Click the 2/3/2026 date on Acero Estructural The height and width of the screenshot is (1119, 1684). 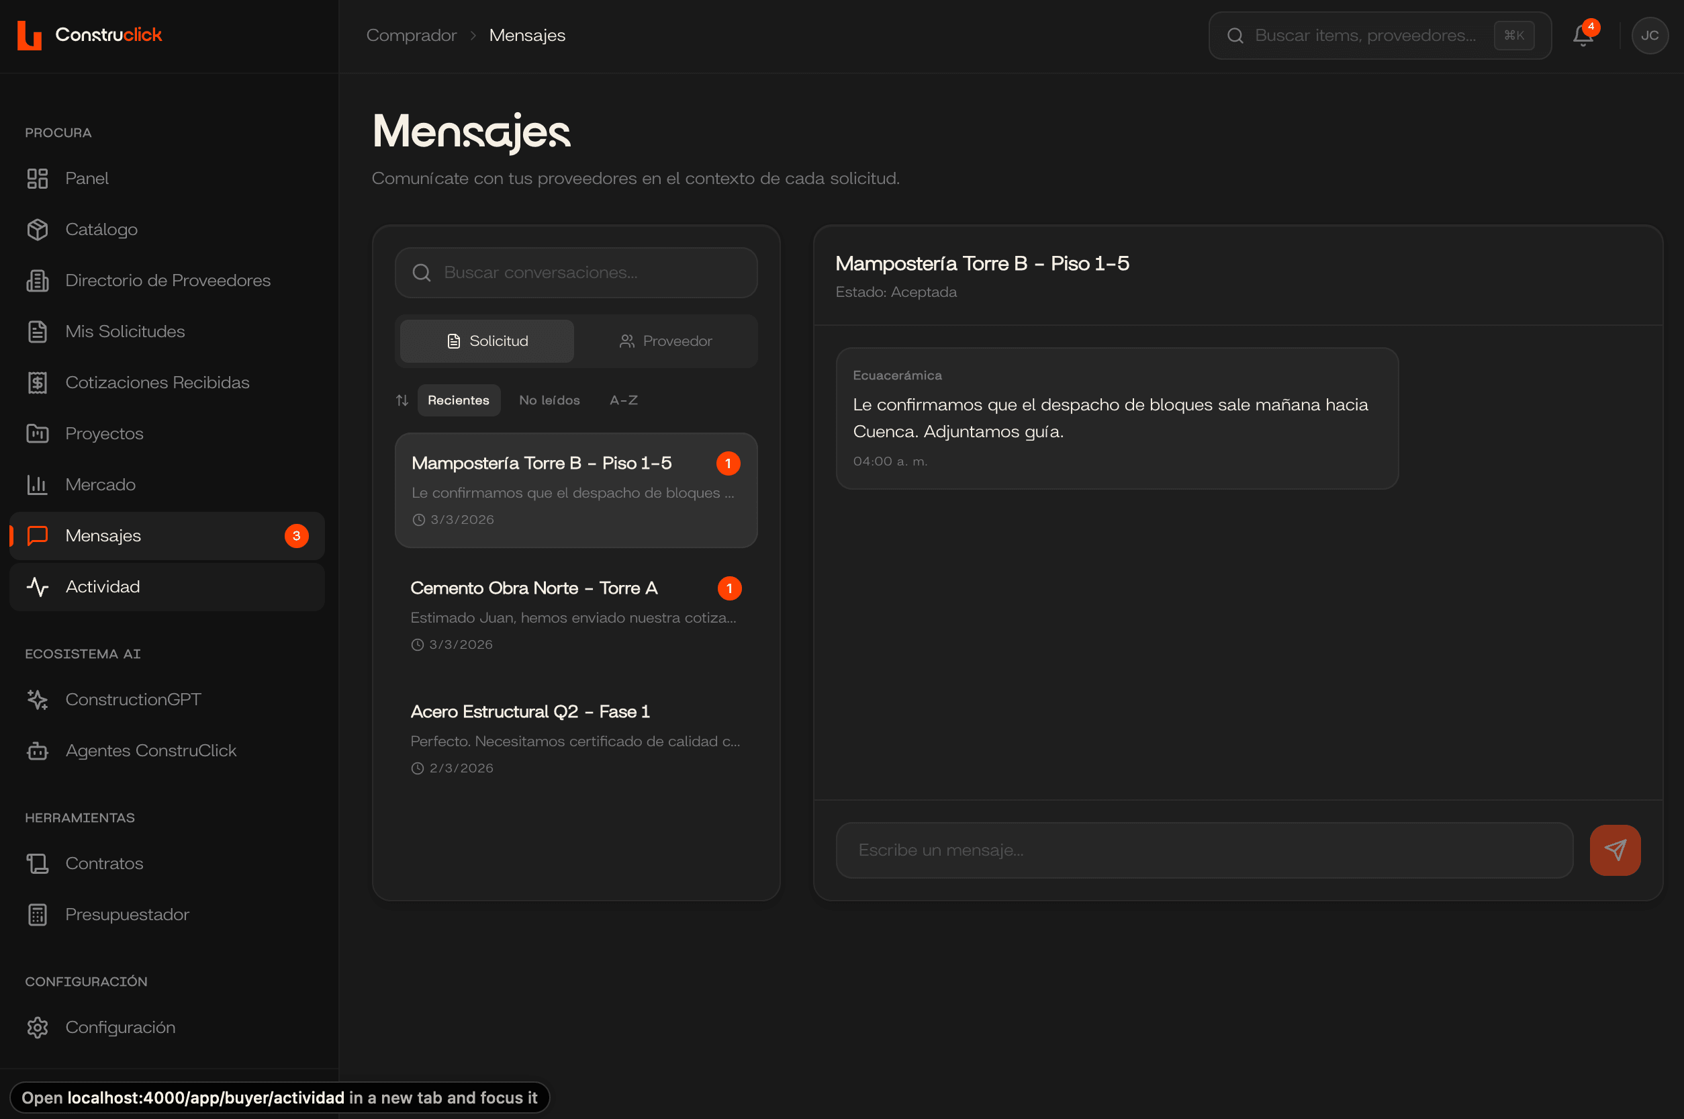pyautogui.click(x=461, y=768)
